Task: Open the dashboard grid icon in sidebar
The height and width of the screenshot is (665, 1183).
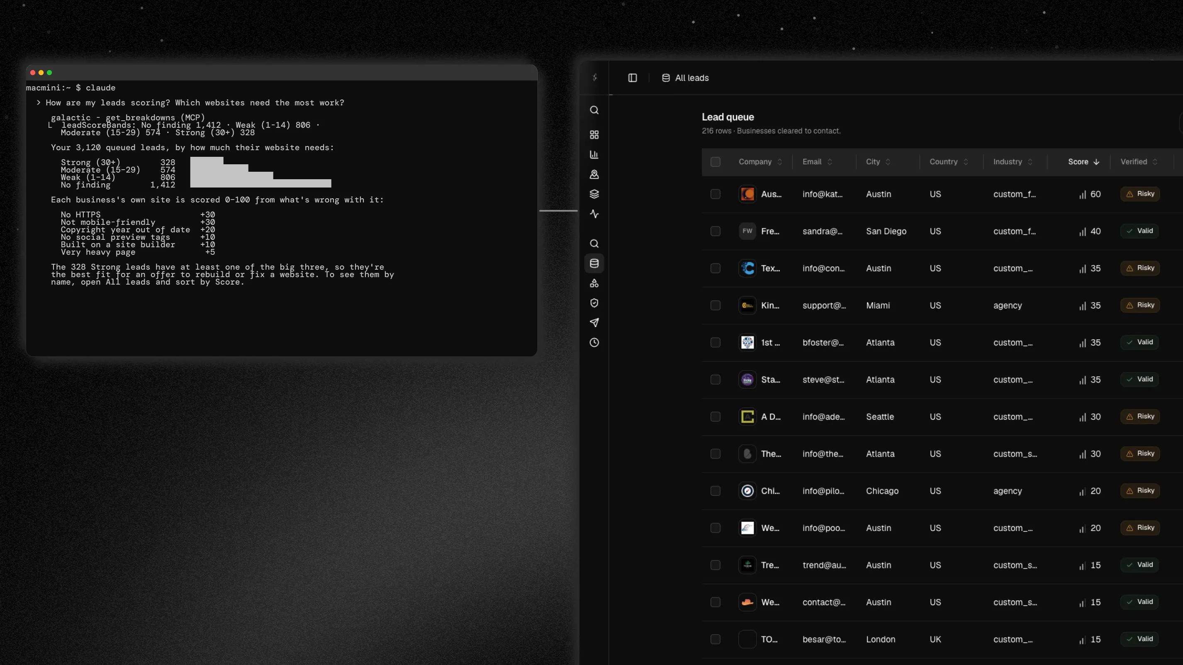Action: pyautogui.click(x=594, y=134)
